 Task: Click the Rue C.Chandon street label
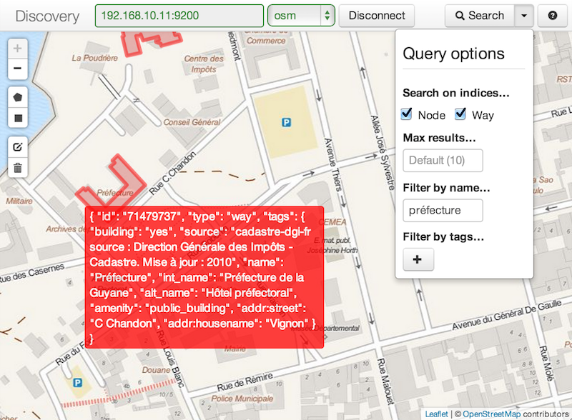[x=172, y=173]
